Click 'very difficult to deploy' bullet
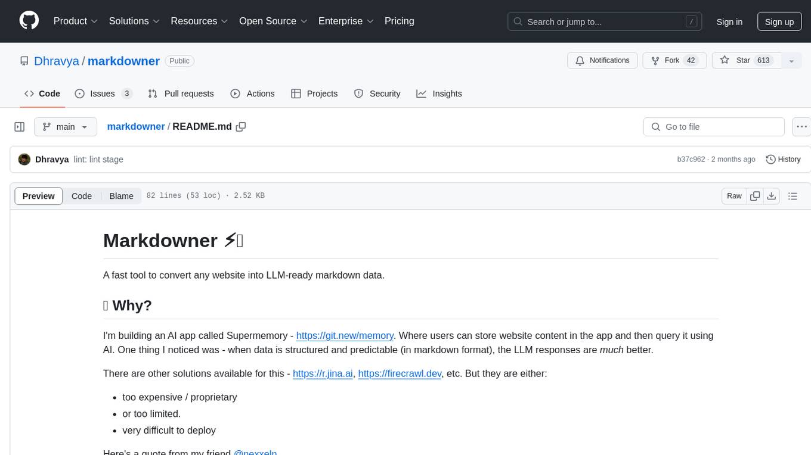The height and width of the screenshot is (455, 811). point(169,431)
